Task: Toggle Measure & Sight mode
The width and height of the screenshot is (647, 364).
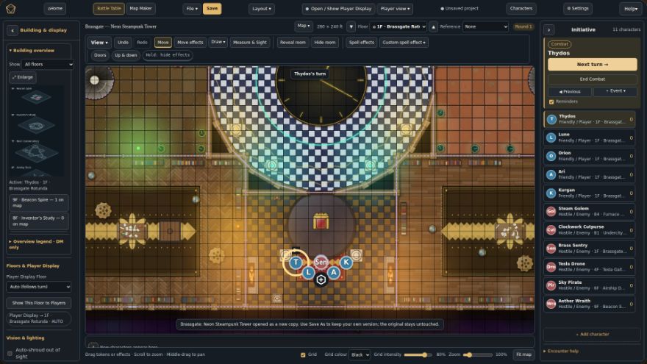Action: point(250,43)
